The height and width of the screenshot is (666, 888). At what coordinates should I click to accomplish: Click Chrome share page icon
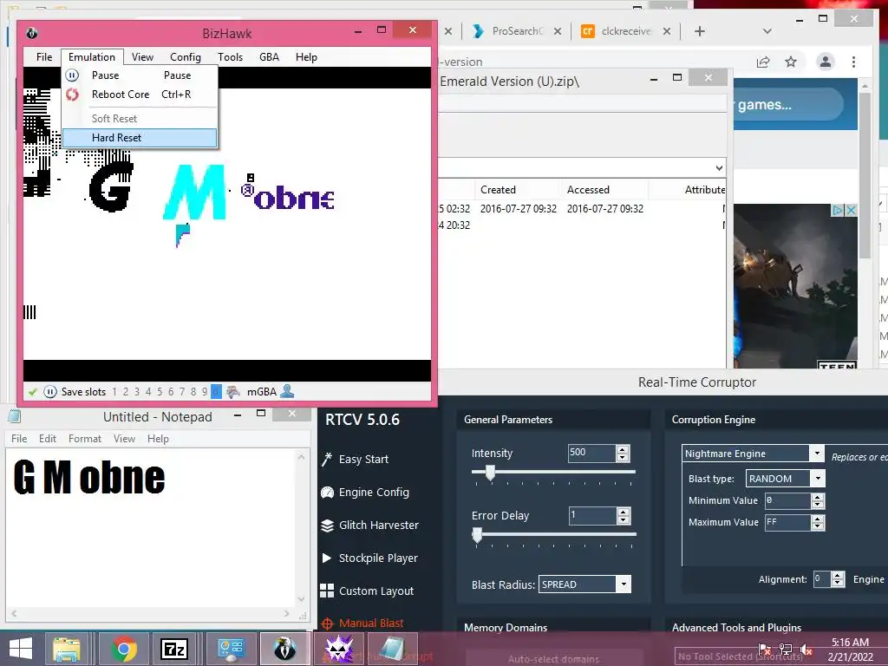click(763, 62)
